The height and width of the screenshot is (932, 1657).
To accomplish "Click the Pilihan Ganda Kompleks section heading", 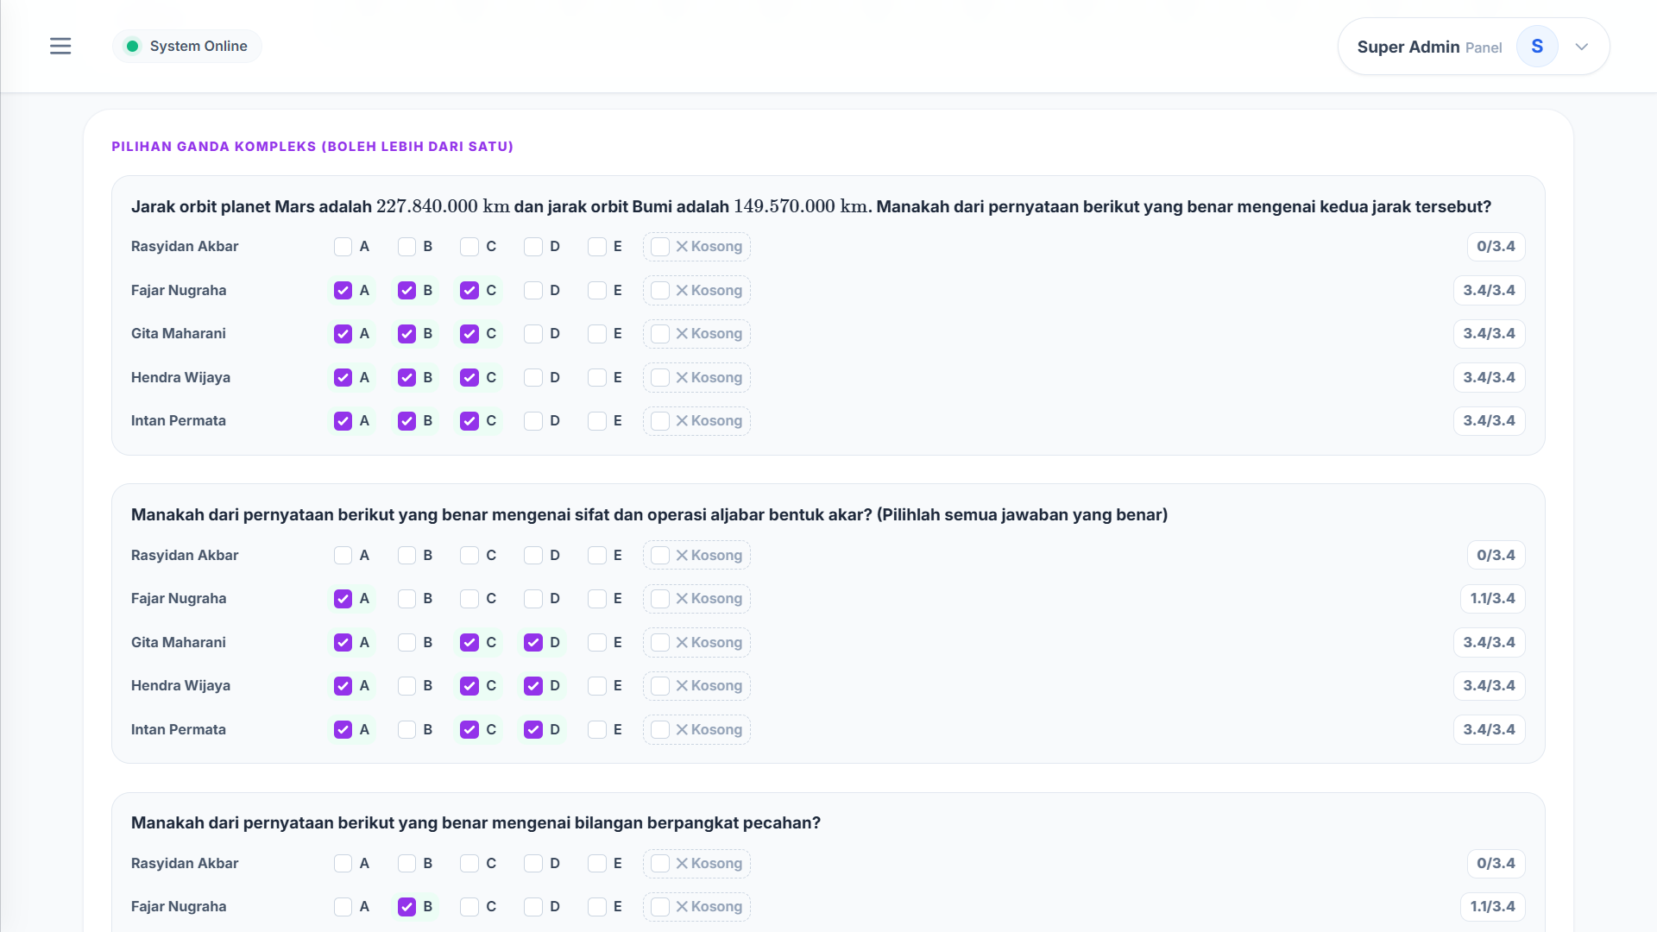I will (312, 147).
